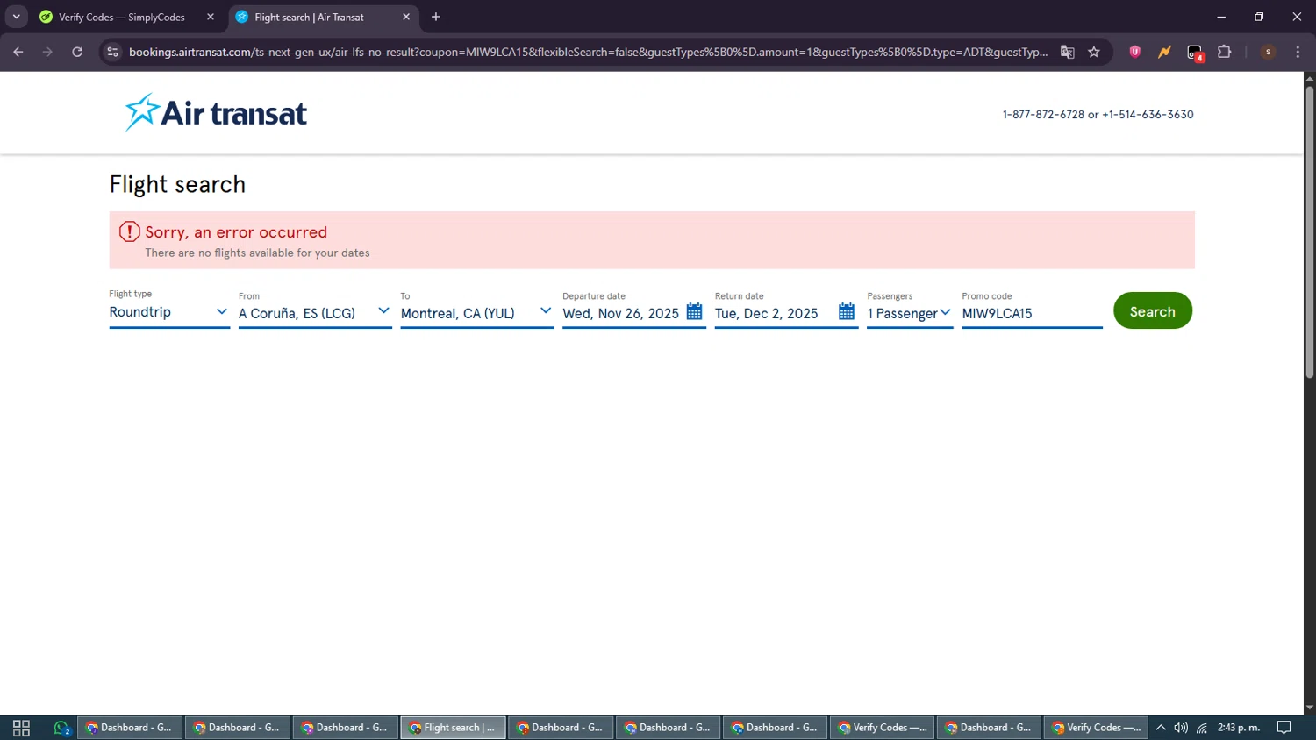The height and width of the screenshot is (740, 1316).
Task: Open the departure date calendar icon
Action: tap(694, 312)
